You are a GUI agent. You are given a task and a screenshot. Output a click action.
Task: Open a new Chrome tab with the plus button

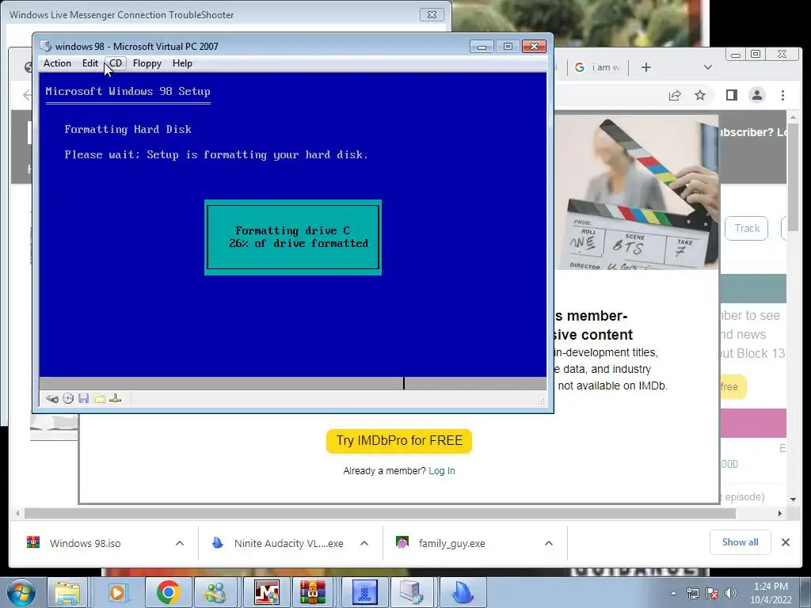click(x=646, y=67)
